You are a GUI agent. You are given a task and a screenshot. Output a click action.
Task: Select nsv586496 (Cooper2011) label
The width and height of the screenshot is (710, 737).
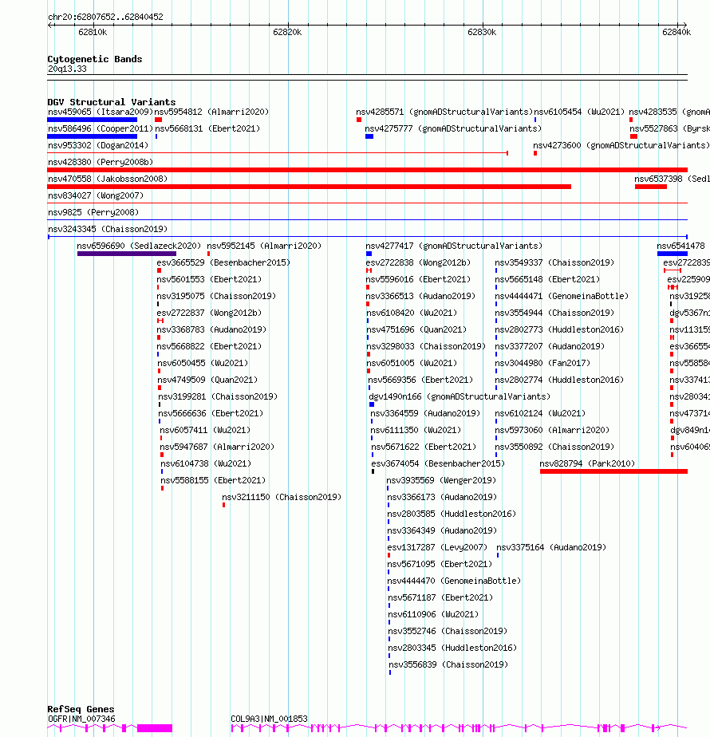click(x=101, y=128)
